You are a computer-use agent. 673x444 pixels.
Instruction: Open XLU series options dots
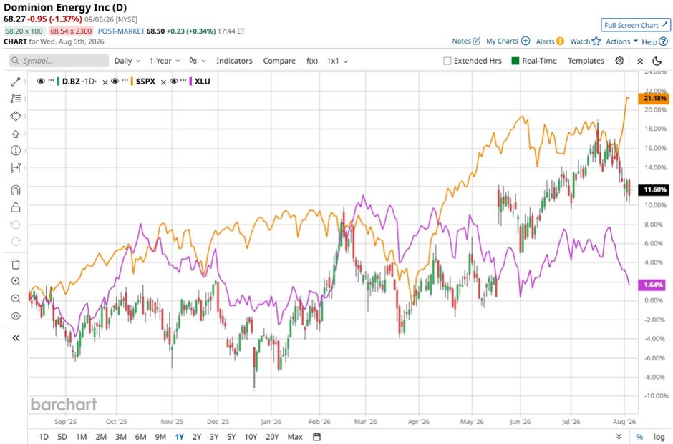(184, 80)
